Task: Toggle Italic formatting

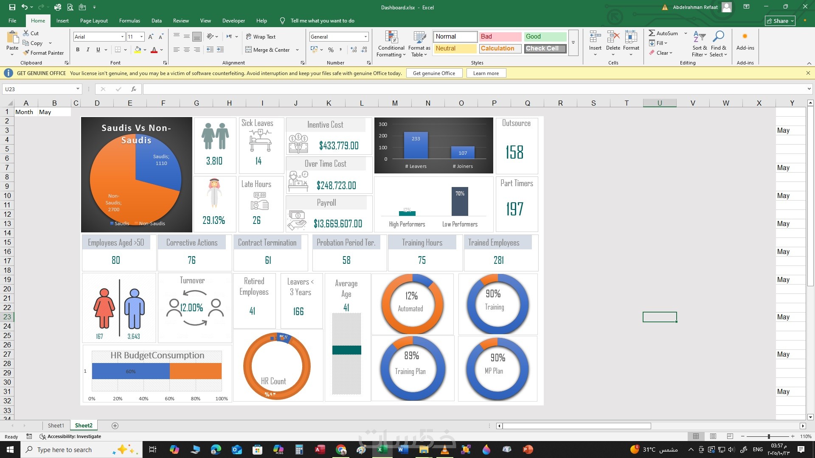Action: coord(88,50)
